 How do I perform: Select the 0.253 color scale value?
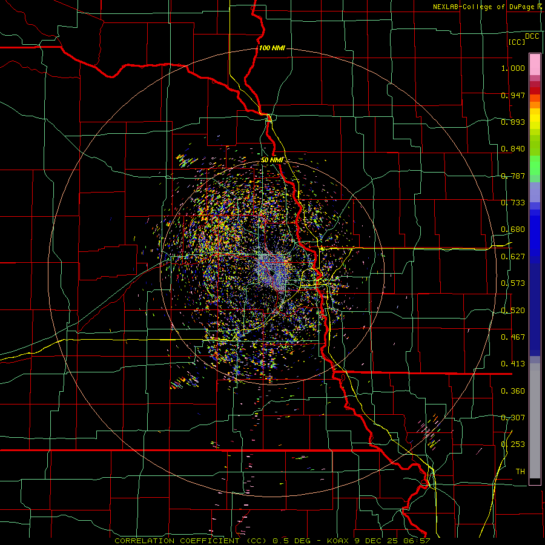coord(513,444)
